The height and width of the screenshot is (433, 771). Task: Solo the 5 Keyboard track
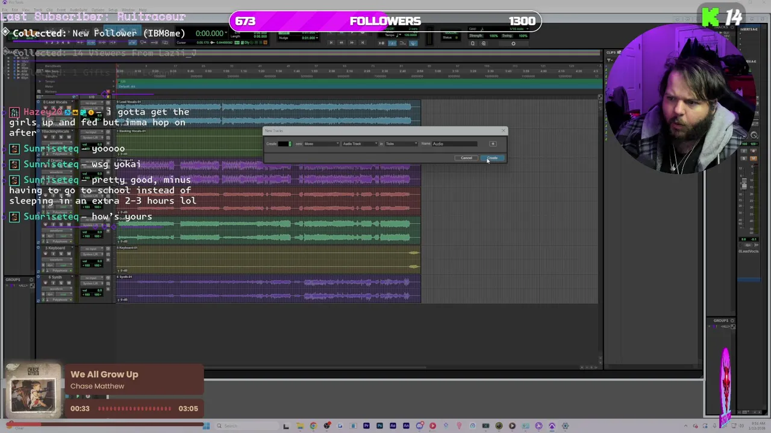pyautogui.click(x=61, y=254)
